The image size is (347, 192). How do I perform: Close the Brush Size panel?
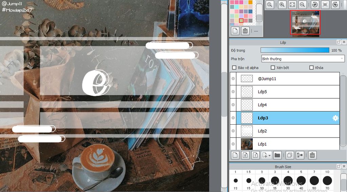point(344,166)
